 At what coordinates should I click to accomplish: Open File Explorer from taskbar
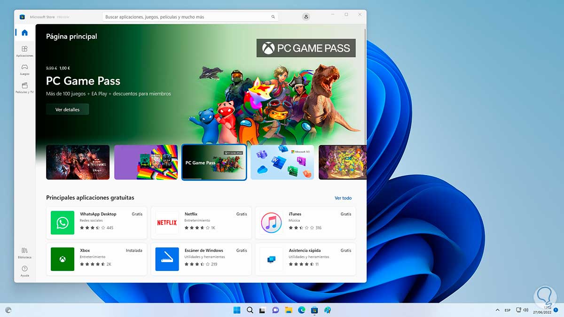click(289, 310)
